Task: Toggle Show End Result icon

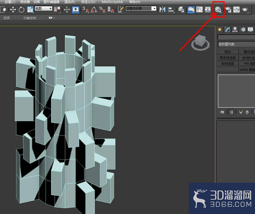Action: pos(232,112)
